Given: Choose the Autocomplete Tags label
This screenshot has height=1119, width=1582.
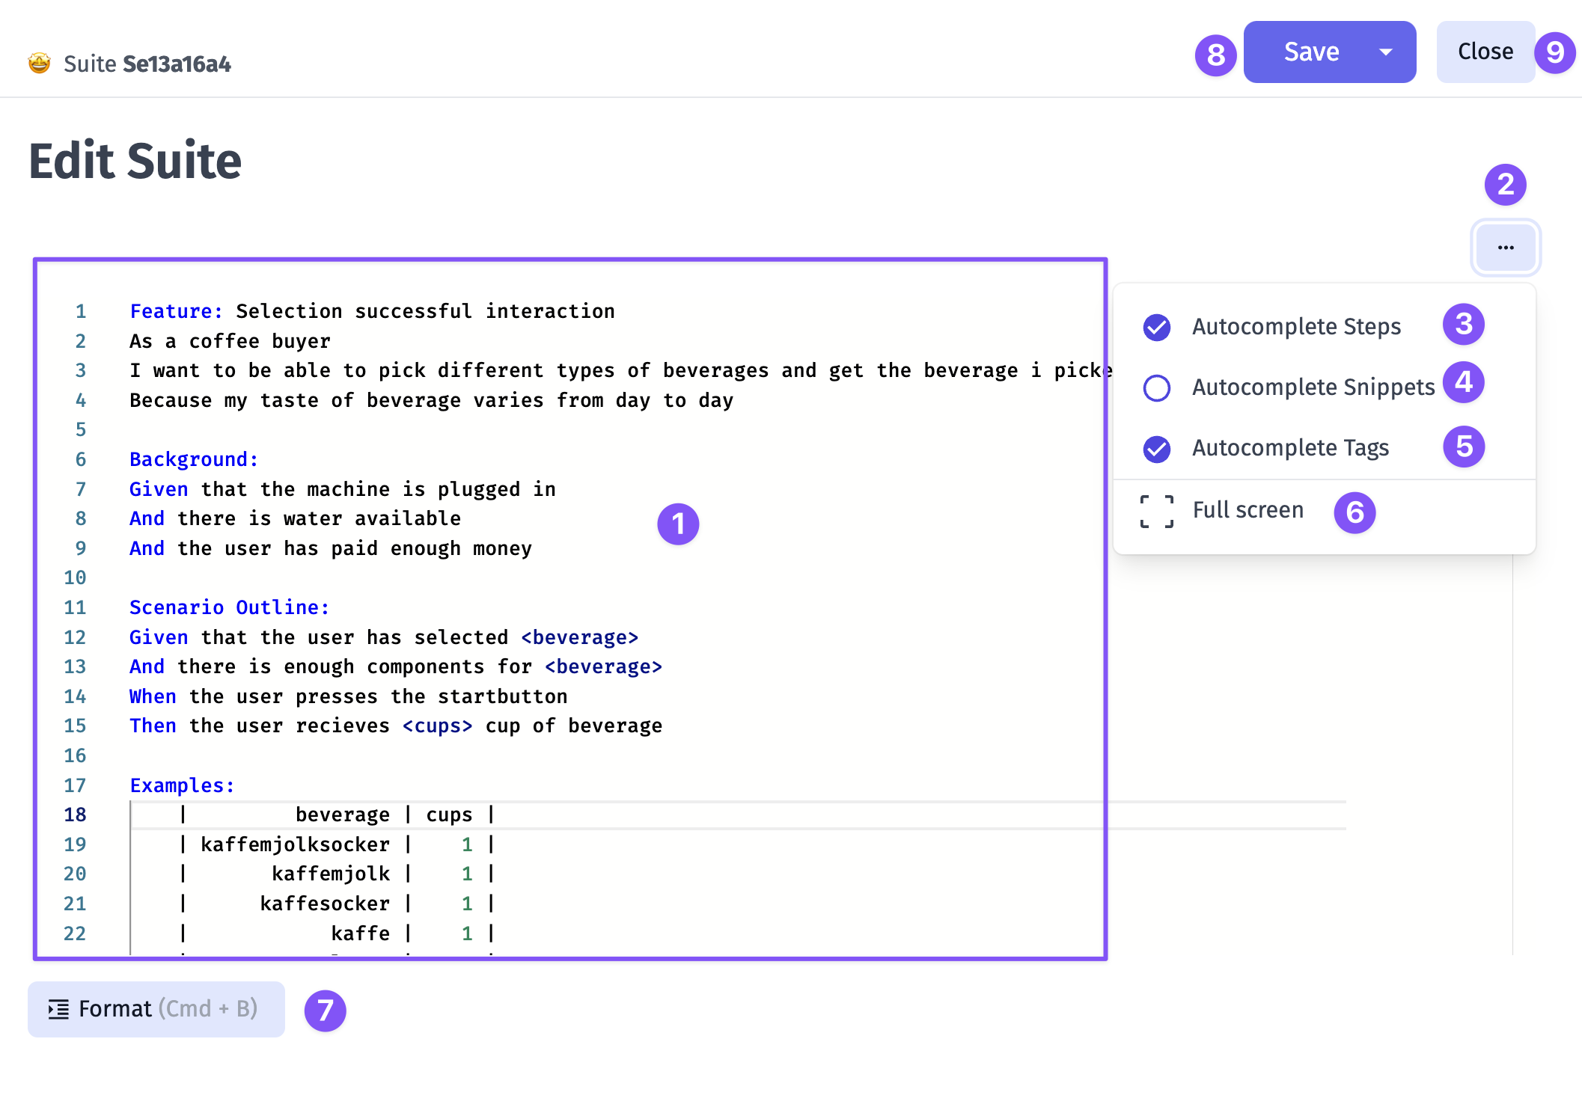Looking at the screenshot, I should click(1290, 448).
